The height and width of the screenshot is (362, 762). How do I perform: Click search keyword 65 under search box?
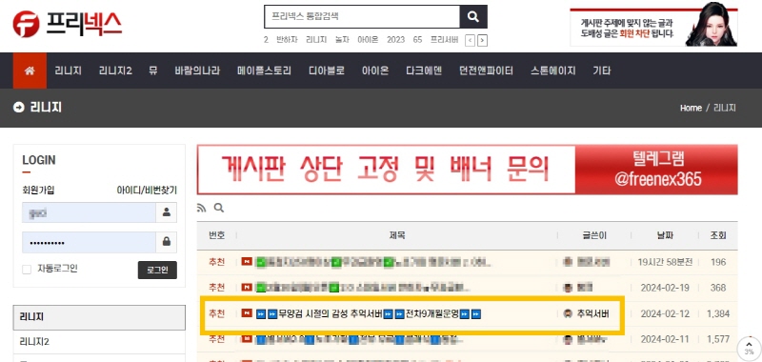[417, 40]
